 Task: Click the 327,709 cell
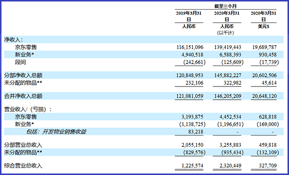click(x=268, y=166)
